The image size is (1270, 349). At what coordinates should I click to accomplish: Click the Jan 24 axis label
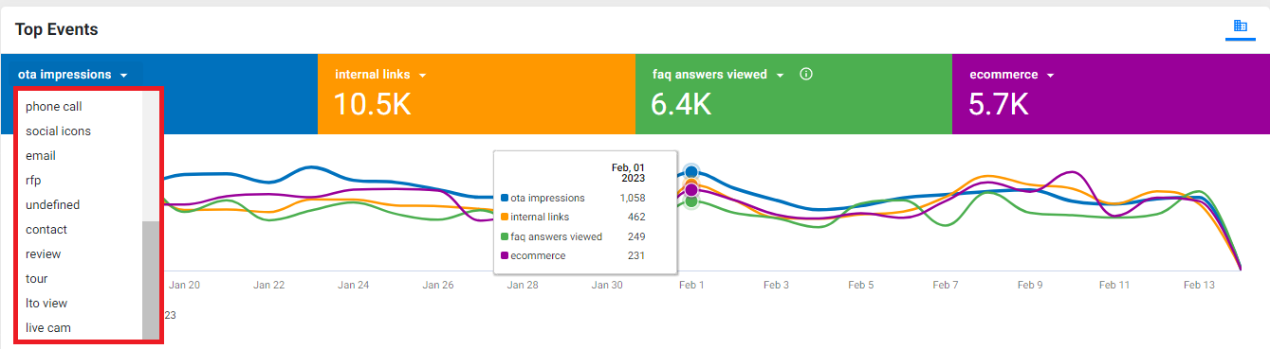tap(355, 285)
